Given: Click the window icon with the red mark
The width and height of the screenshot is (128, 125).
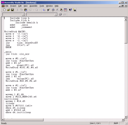Looking at the screenshot, I should 65,10.
